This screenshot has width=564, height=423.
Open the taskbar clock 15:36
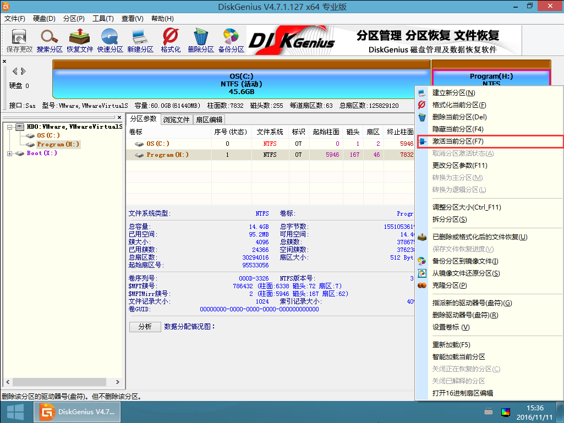point(535,413)
